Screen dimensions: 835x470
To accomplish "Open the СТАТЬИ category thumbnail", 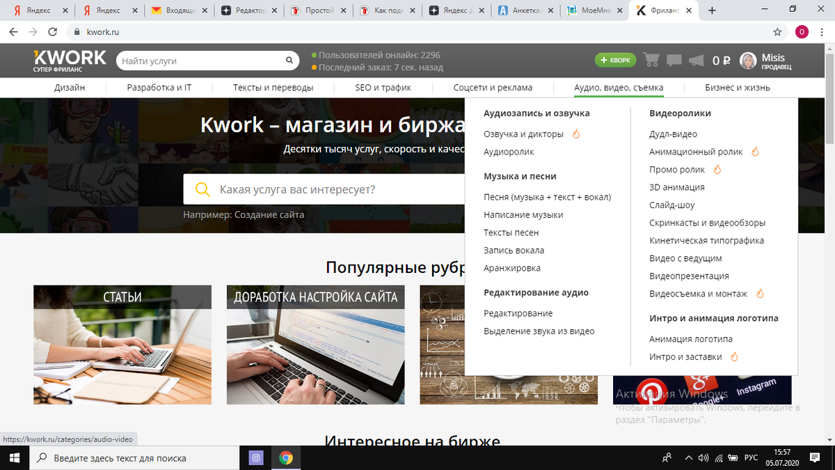I will [x=122, y=345].
